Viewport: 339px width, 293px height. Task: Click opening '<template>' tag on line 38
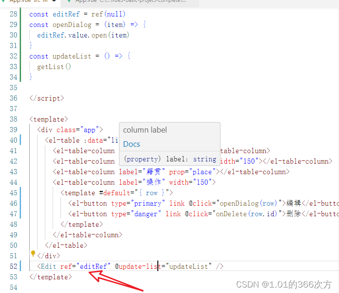[x=48, y=119]
